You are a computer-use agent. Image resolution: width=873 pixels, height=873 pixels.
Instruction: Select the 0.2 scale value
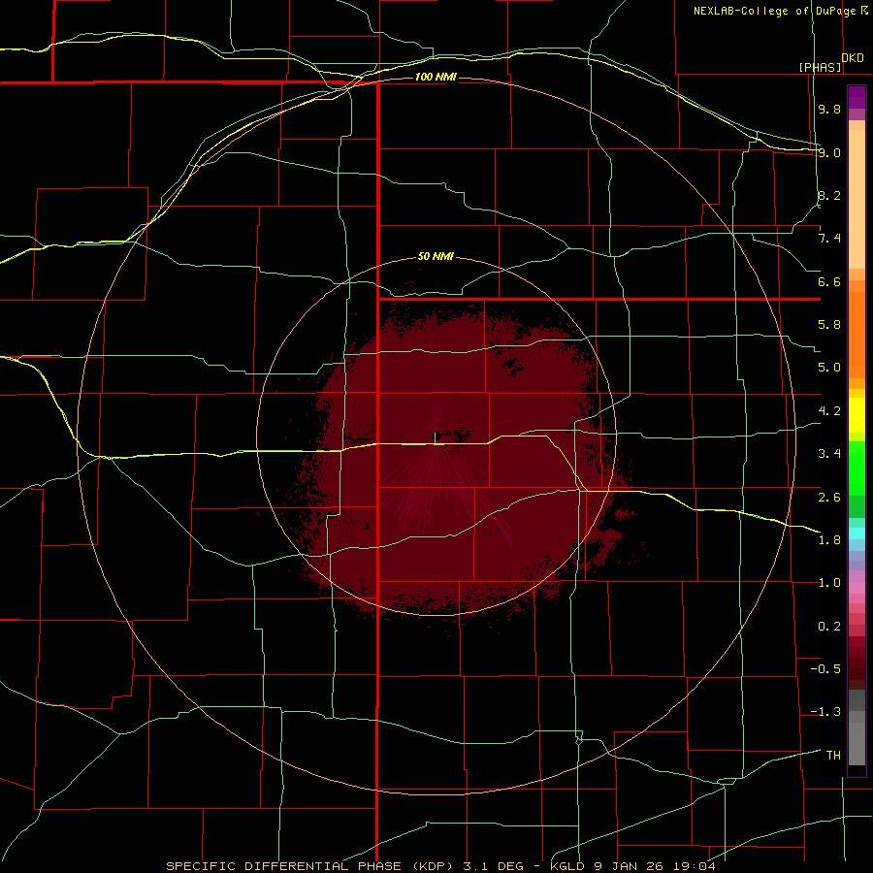[x=829, y=627]
